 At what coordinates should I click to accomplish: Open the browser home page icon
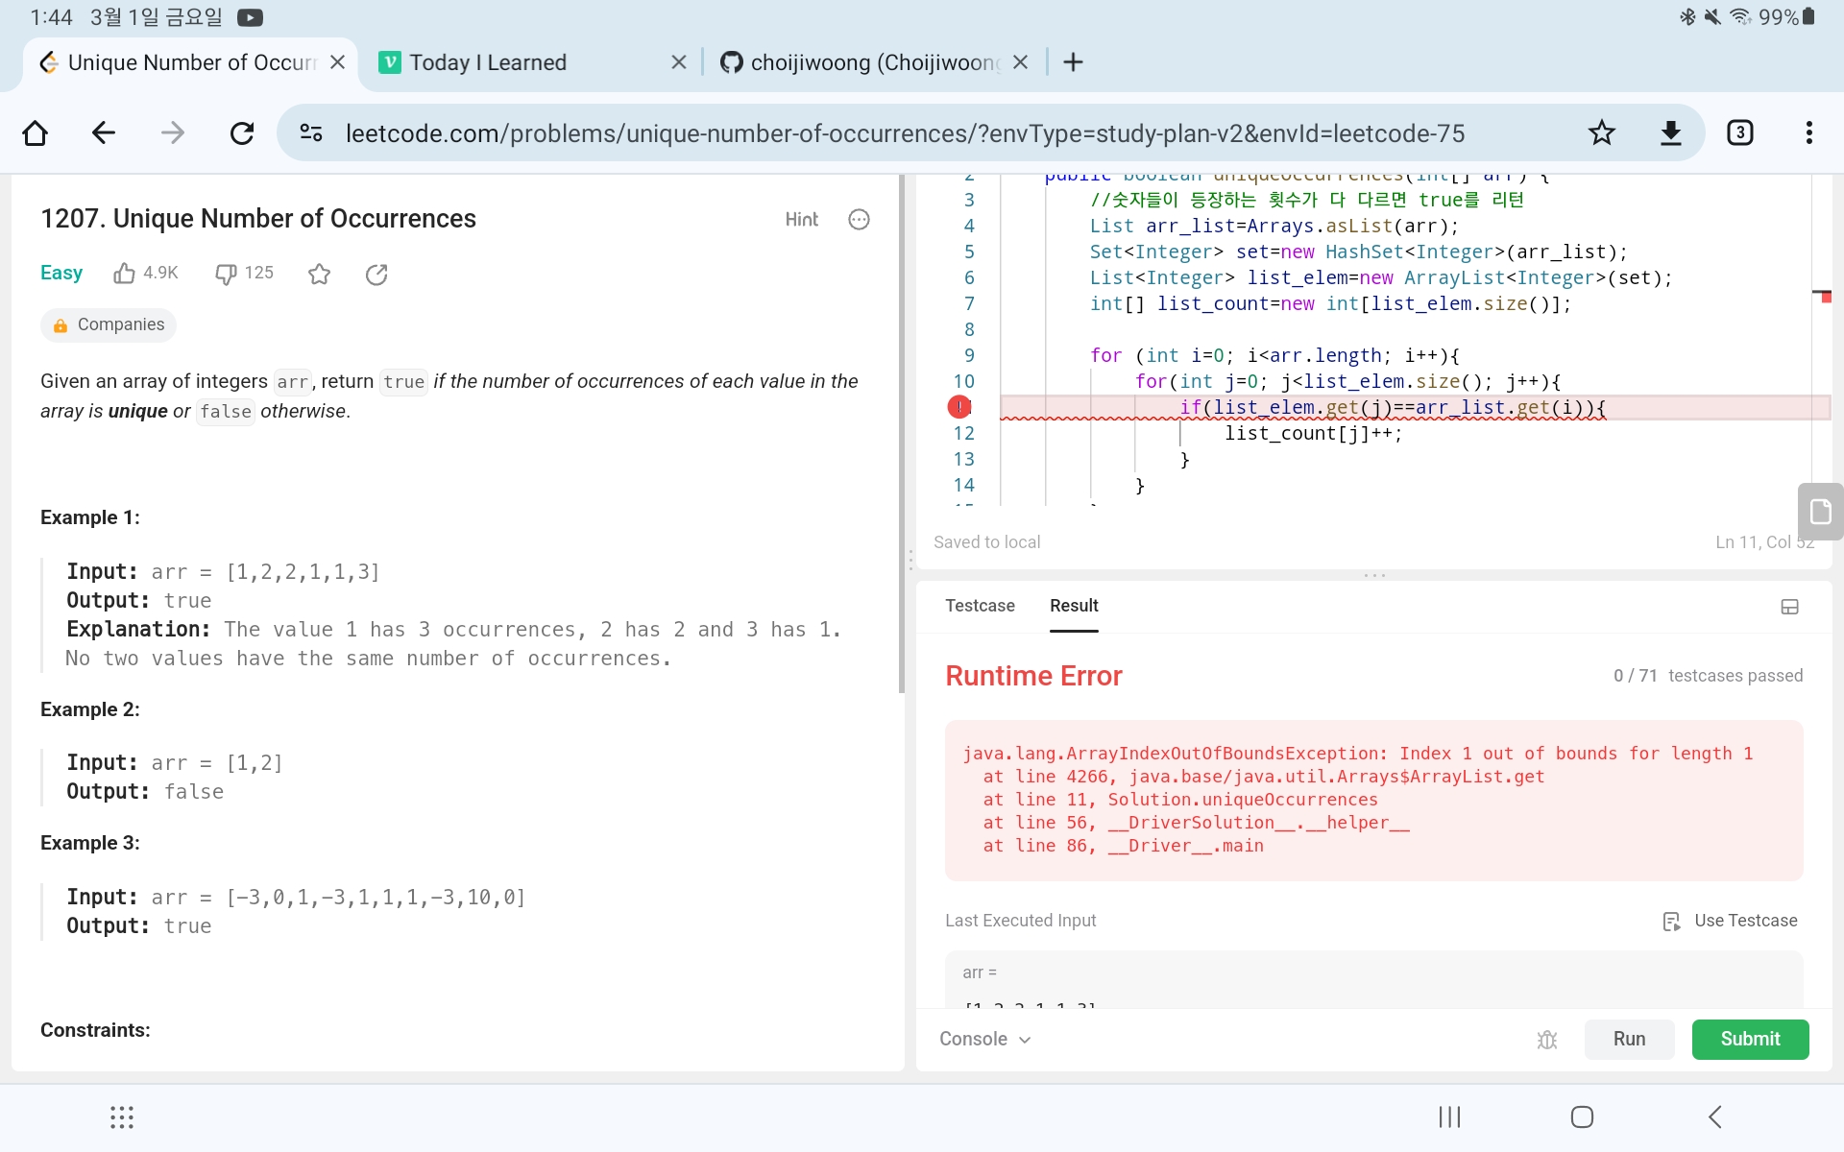36,132
